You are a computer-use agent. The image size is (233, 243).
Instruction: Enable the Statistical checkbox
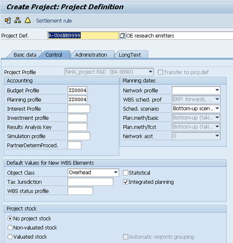tap(126, 173)
